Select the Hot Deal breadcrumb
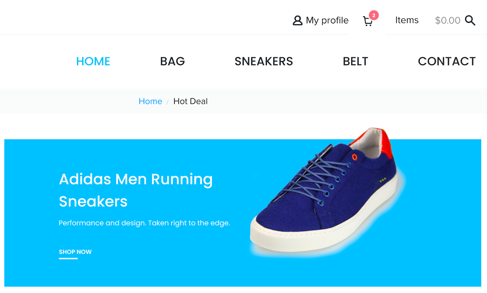 click(191, 101)
